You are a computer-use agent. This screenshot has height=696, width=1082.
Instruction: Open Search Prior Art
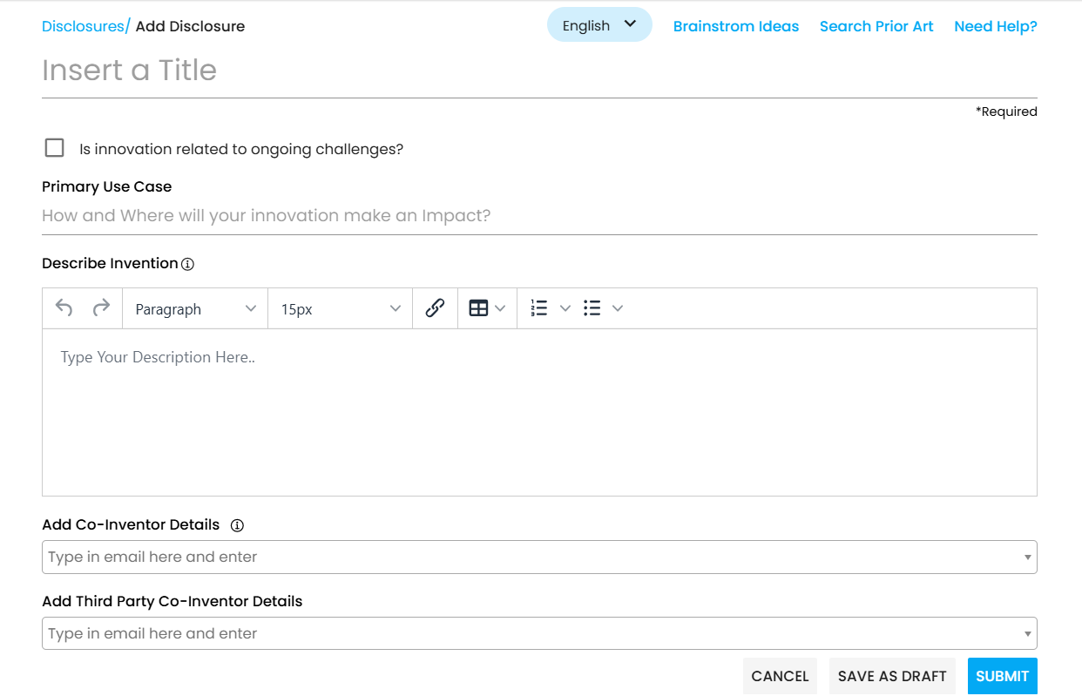(876, 26)
